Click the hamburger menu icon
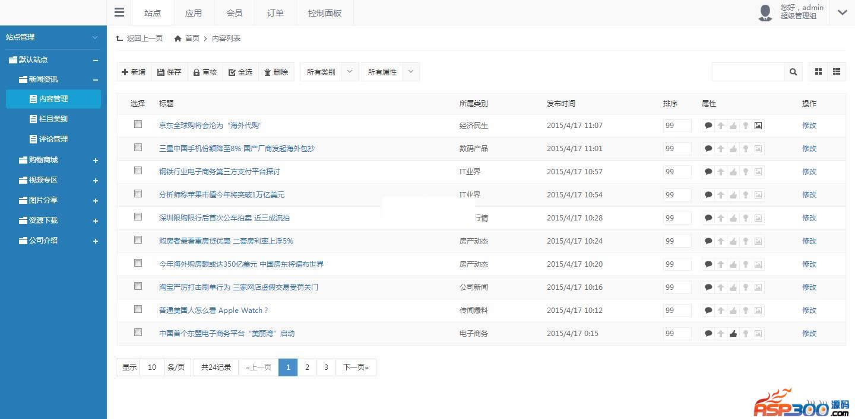 tap(119, 12)
